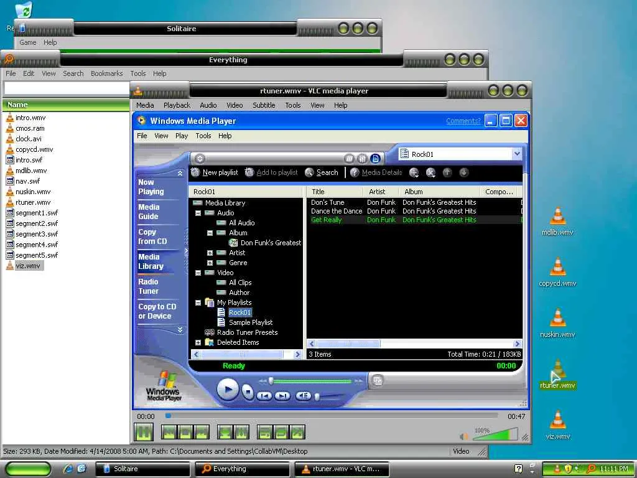Pause playback with VLC's pause button
Image resolution: width=637 pixels, height=478 pixels.
tap(144, 432)
